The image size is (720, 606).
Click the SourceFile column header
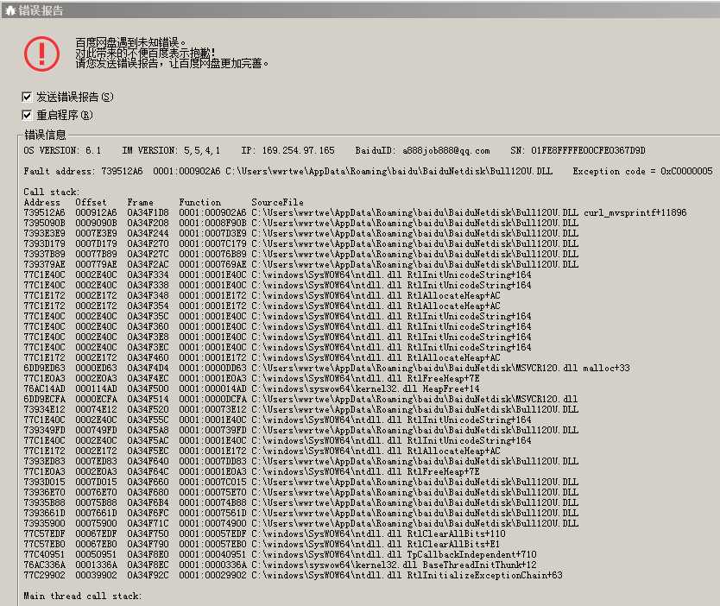(277, 203)
